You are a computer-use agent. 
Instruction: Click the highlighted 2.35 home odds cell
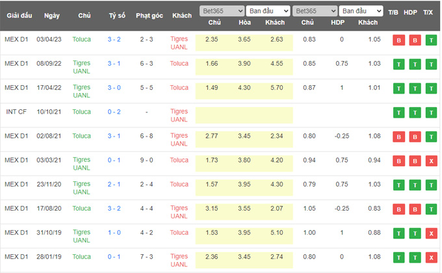click(x=211, y=39)
